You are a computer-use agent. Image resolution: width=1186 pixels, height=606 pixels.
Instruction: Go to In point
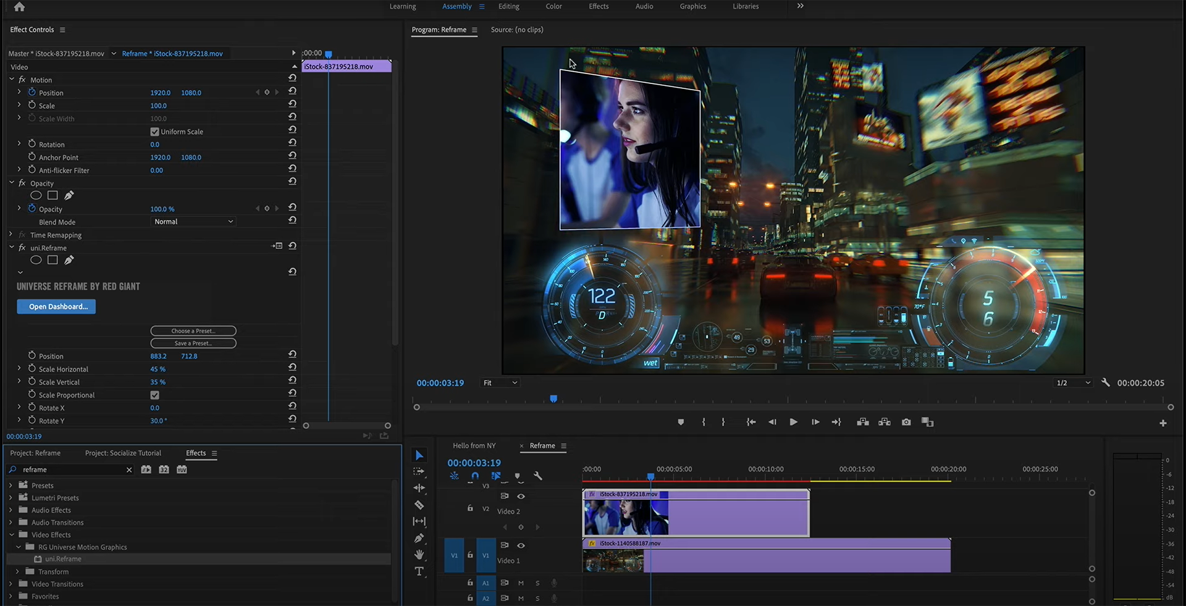point(751,422)
